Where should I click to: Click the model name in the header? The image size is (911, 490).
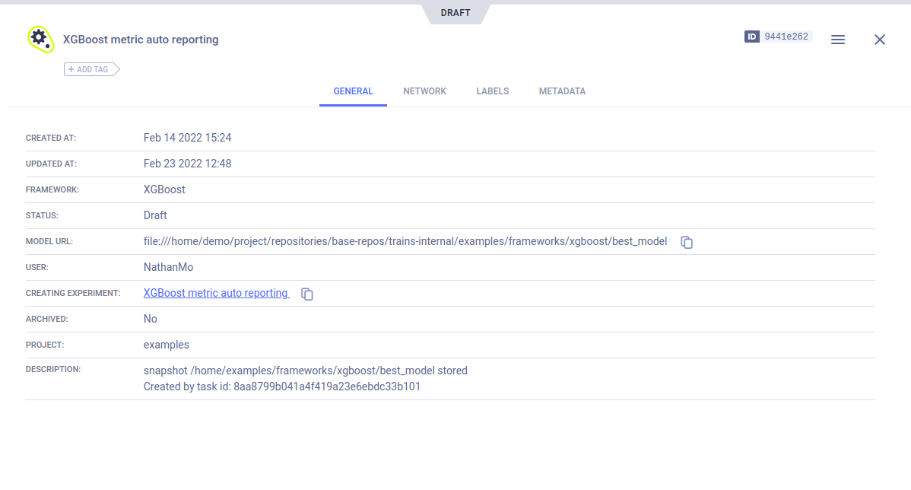141,40
